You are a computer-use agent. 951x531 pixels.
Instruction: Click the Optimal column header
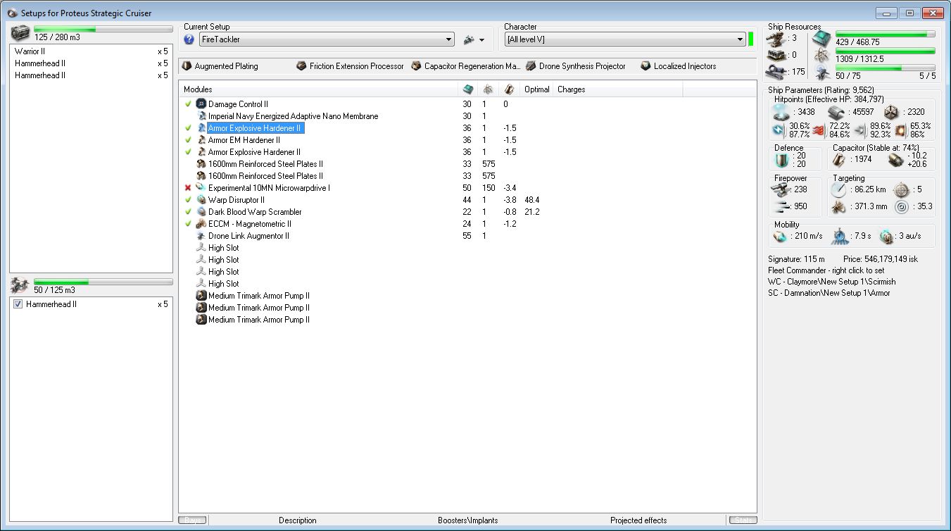[536, 89]
